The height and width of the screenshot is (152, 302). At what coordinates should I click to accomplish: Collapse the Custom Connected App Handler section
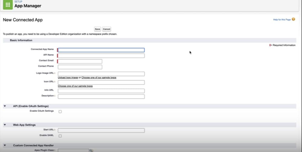pyautogui.click(x=5, y=145)
